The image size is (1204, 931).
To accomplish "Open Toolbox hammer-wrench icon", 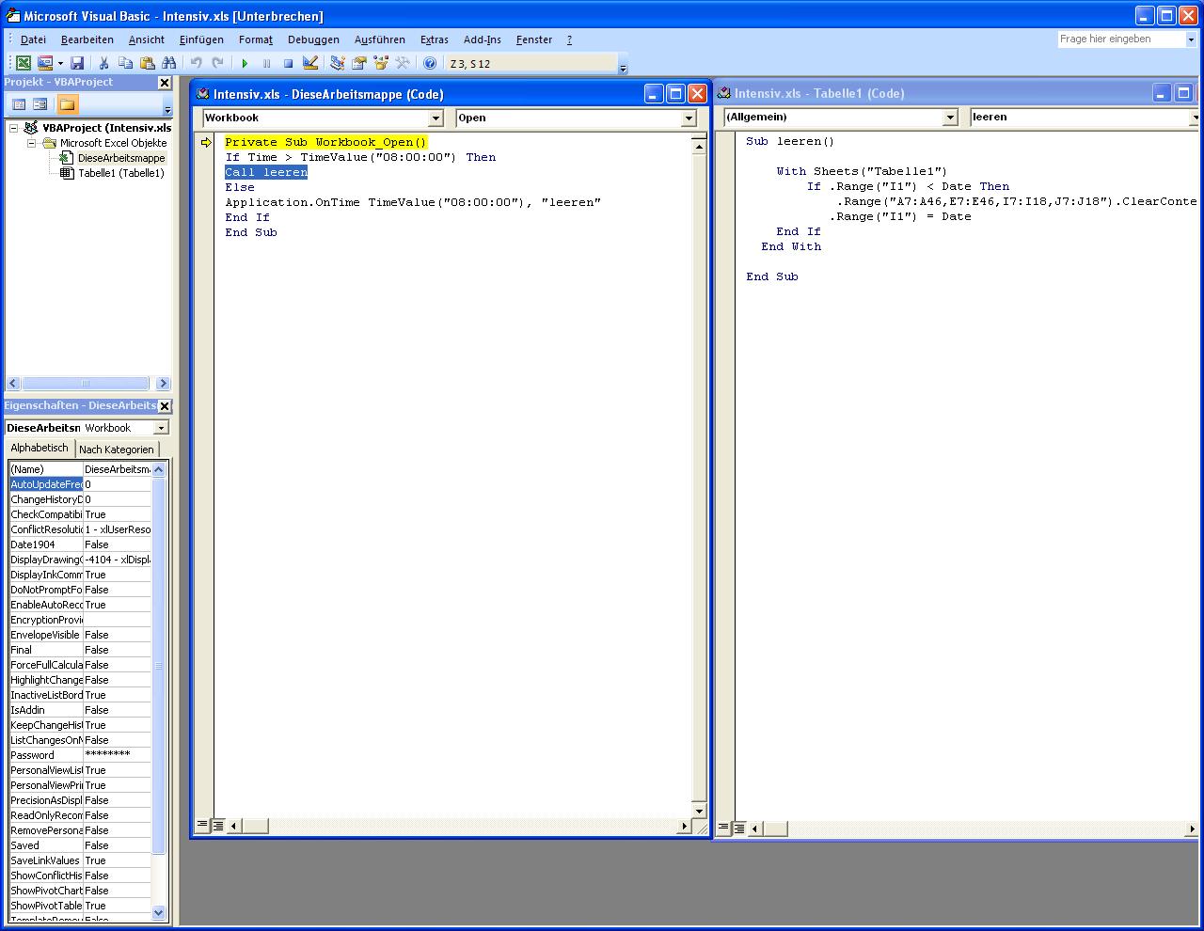I will (403, 63).
